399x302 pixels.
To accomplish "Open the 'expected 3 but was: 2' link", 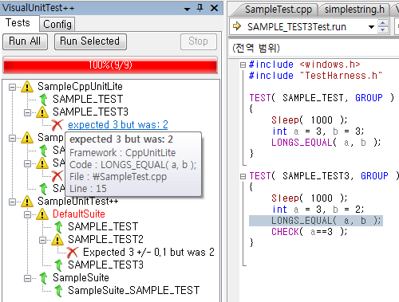I will pyautogui.click(x=118, y=125).
